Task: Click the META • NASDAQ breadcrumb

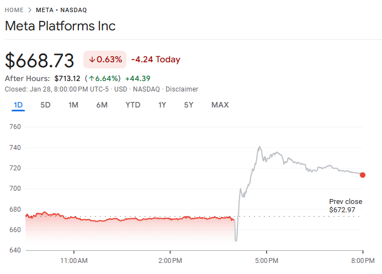Action: [x=61, y=10]
